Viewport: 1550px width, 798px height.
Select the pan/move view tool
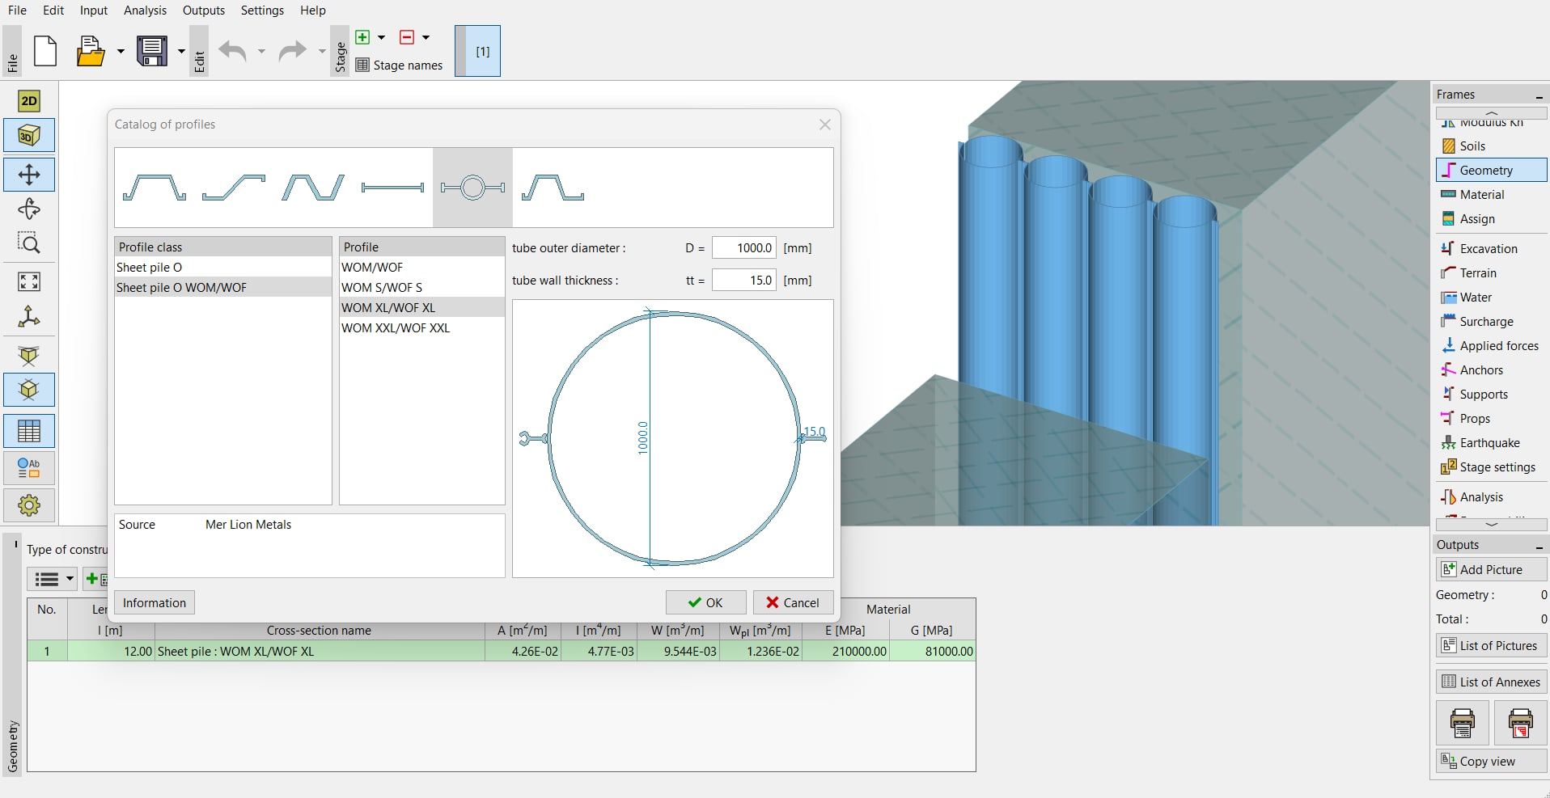click(29, 175)
